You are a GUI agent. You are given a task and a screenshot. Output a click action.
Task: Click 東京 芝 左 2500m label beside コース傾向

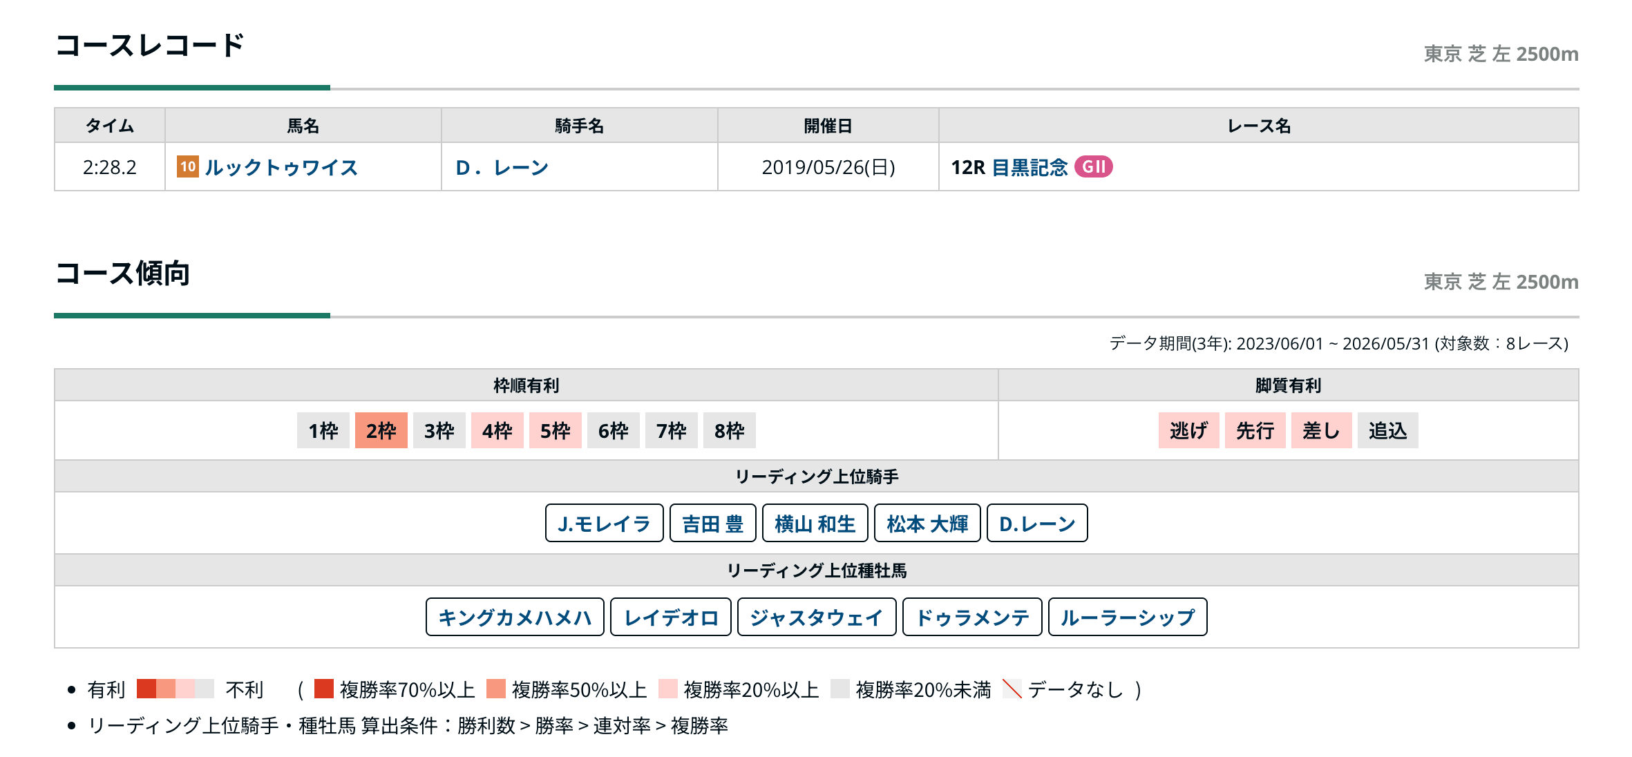click(x=1501, y=282)
